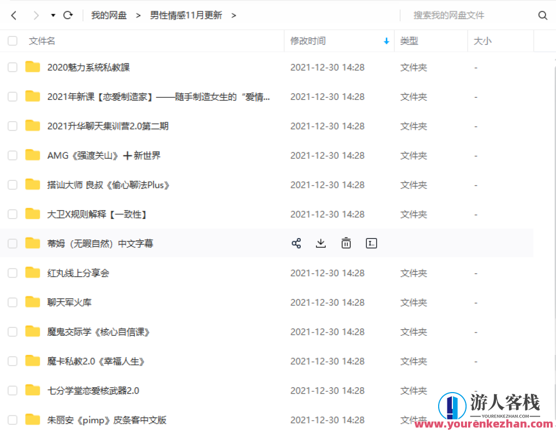Sort the list by 大小 column

point(482,41)
